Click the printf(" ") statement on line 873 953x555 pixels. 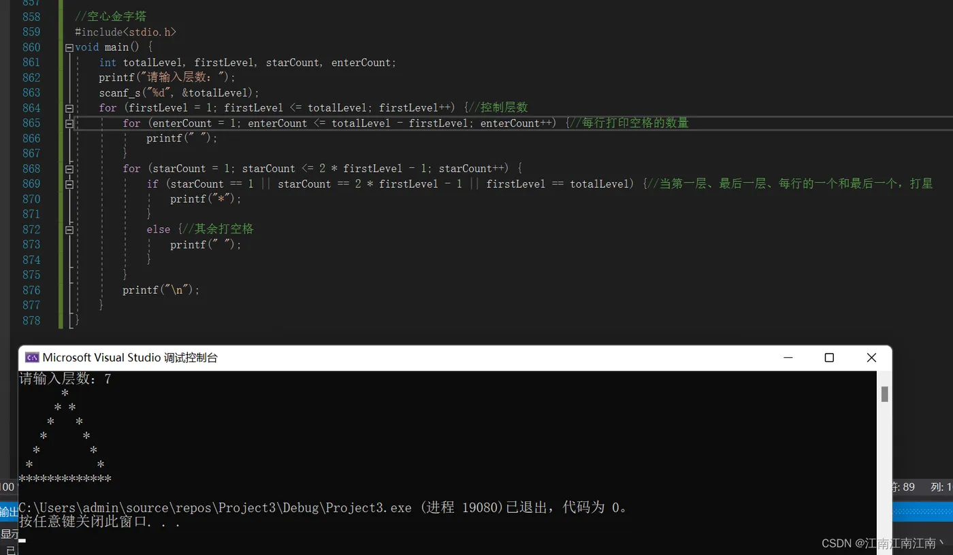point(206,245)
